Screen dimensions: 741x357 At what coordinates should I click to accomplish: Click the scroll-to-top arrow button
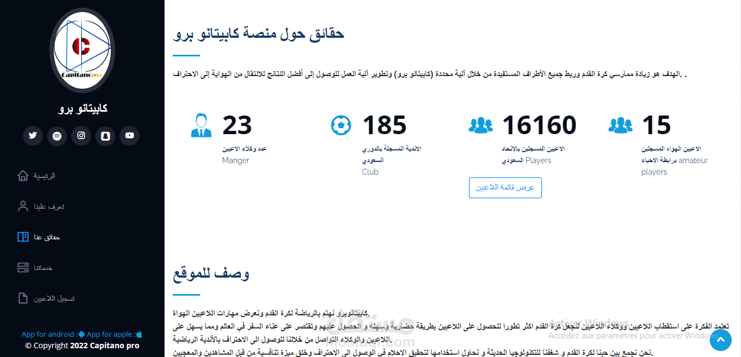coord(721,340)
